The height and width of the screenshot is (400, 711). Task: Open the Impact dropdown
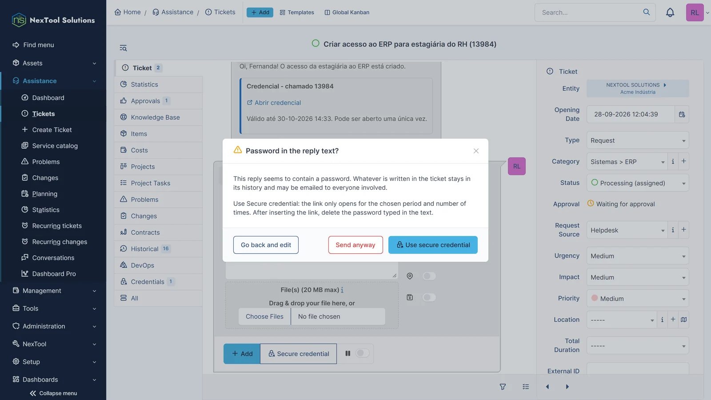click(x=638, y=277)
